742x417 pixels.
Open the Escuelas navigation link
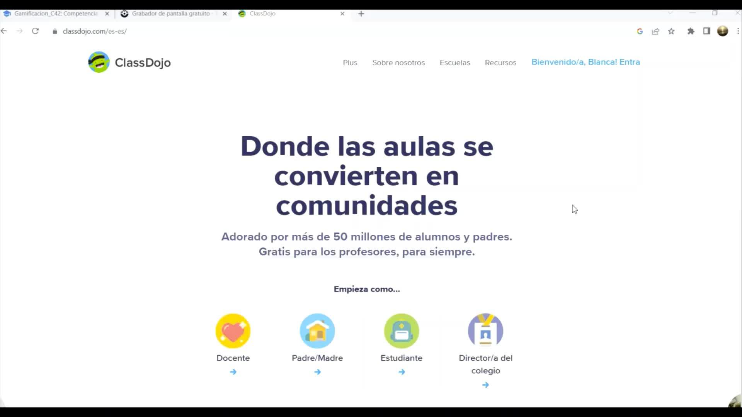pos(455,63)
